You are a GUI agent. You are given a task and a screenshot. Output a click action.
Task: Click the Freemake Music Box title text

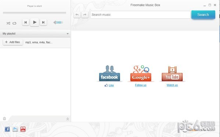(x=145, y=5)
